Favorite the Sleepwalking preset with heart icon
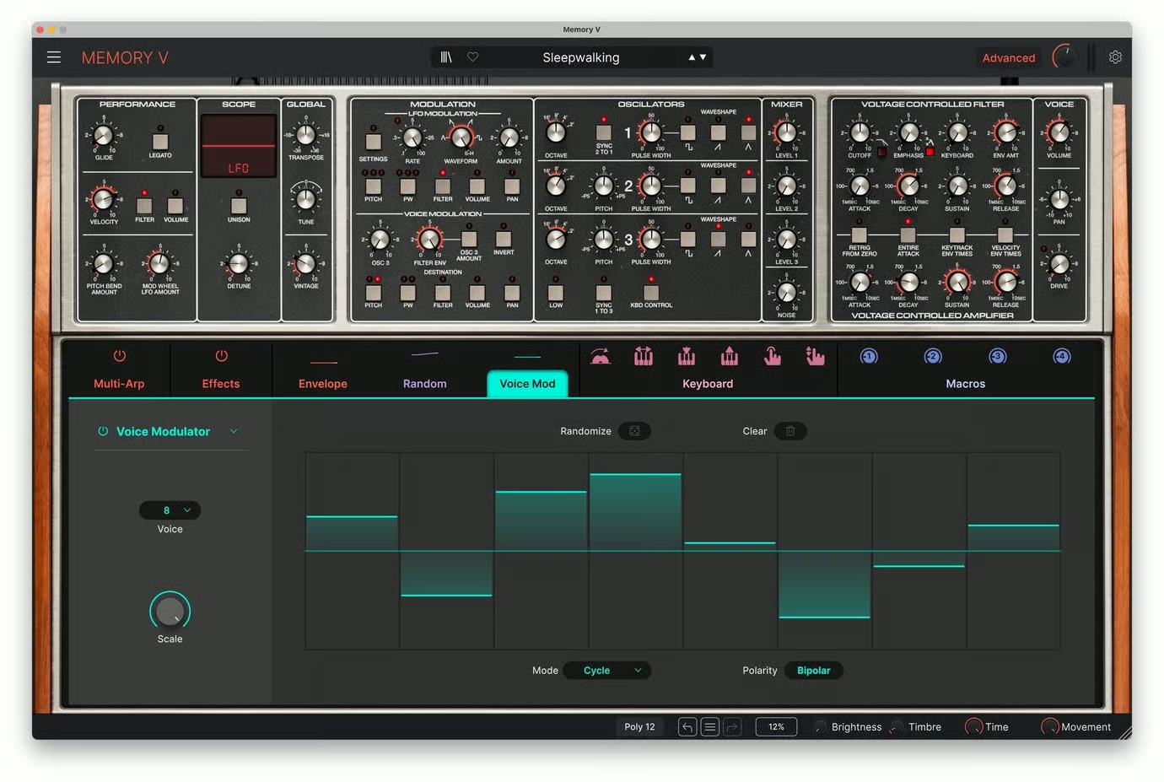 (x=473, y=57)
